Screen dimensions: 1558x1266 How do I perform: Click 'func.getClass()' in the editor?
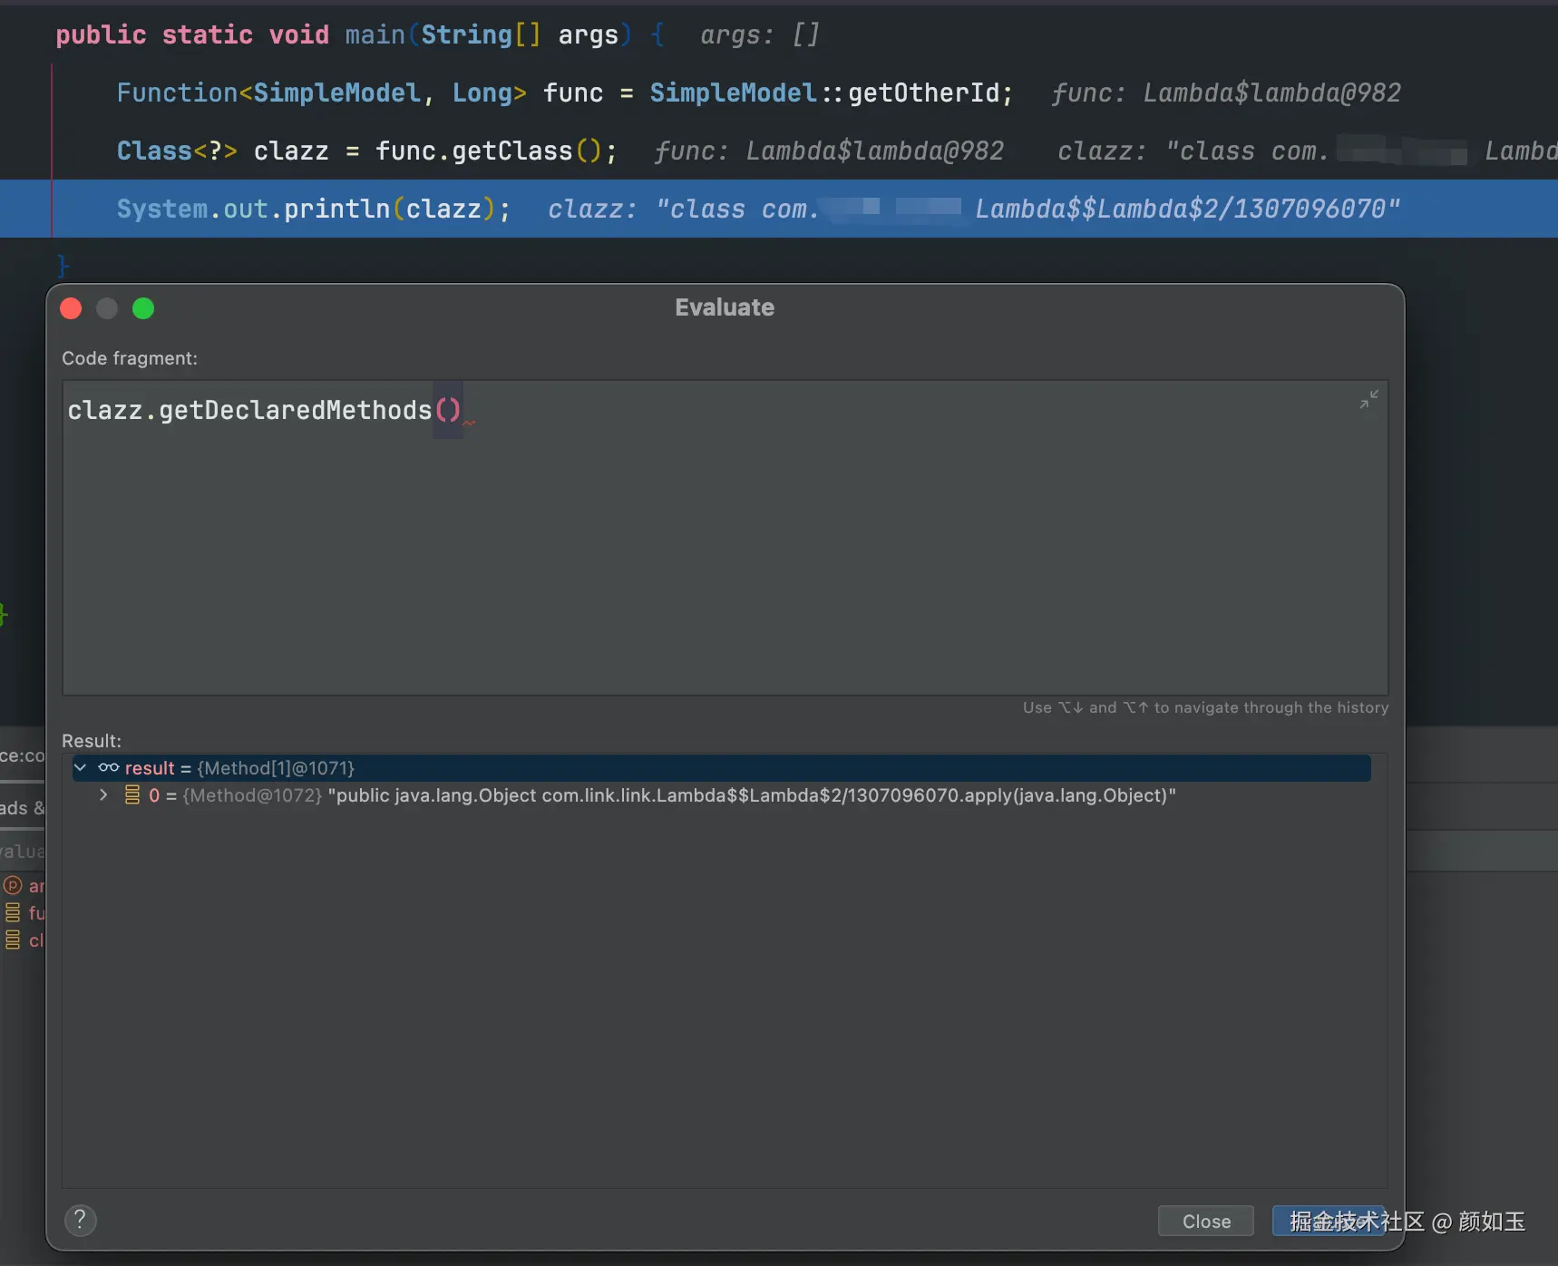coord(489,151)
